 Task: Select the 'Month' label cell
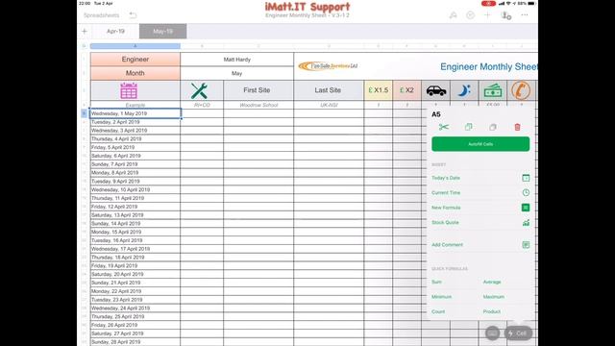coord(135,73)
